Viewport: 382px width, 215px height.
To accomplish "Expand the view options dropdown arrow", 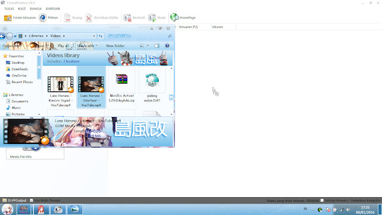I will point(147,45).
